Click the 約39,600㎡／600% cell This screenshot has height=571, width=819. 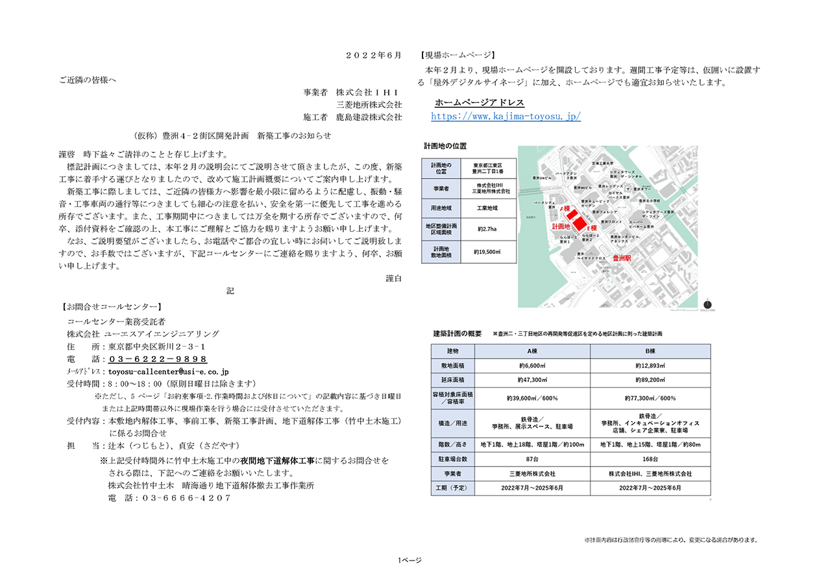531,398
